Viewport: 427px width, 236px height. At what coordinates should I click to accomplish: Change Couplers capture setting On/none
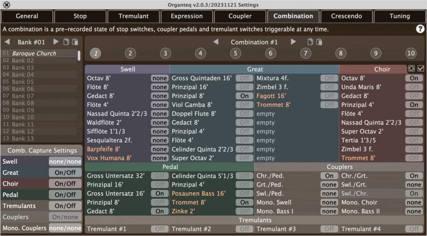coord(65,217)
